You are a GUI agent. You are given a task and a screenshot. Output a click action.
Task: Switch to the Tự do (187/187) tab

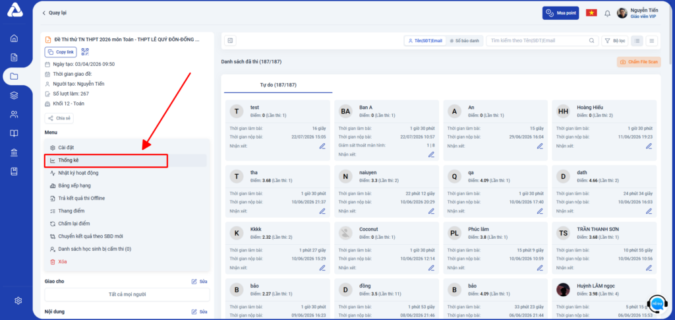(x=278, y=85)
